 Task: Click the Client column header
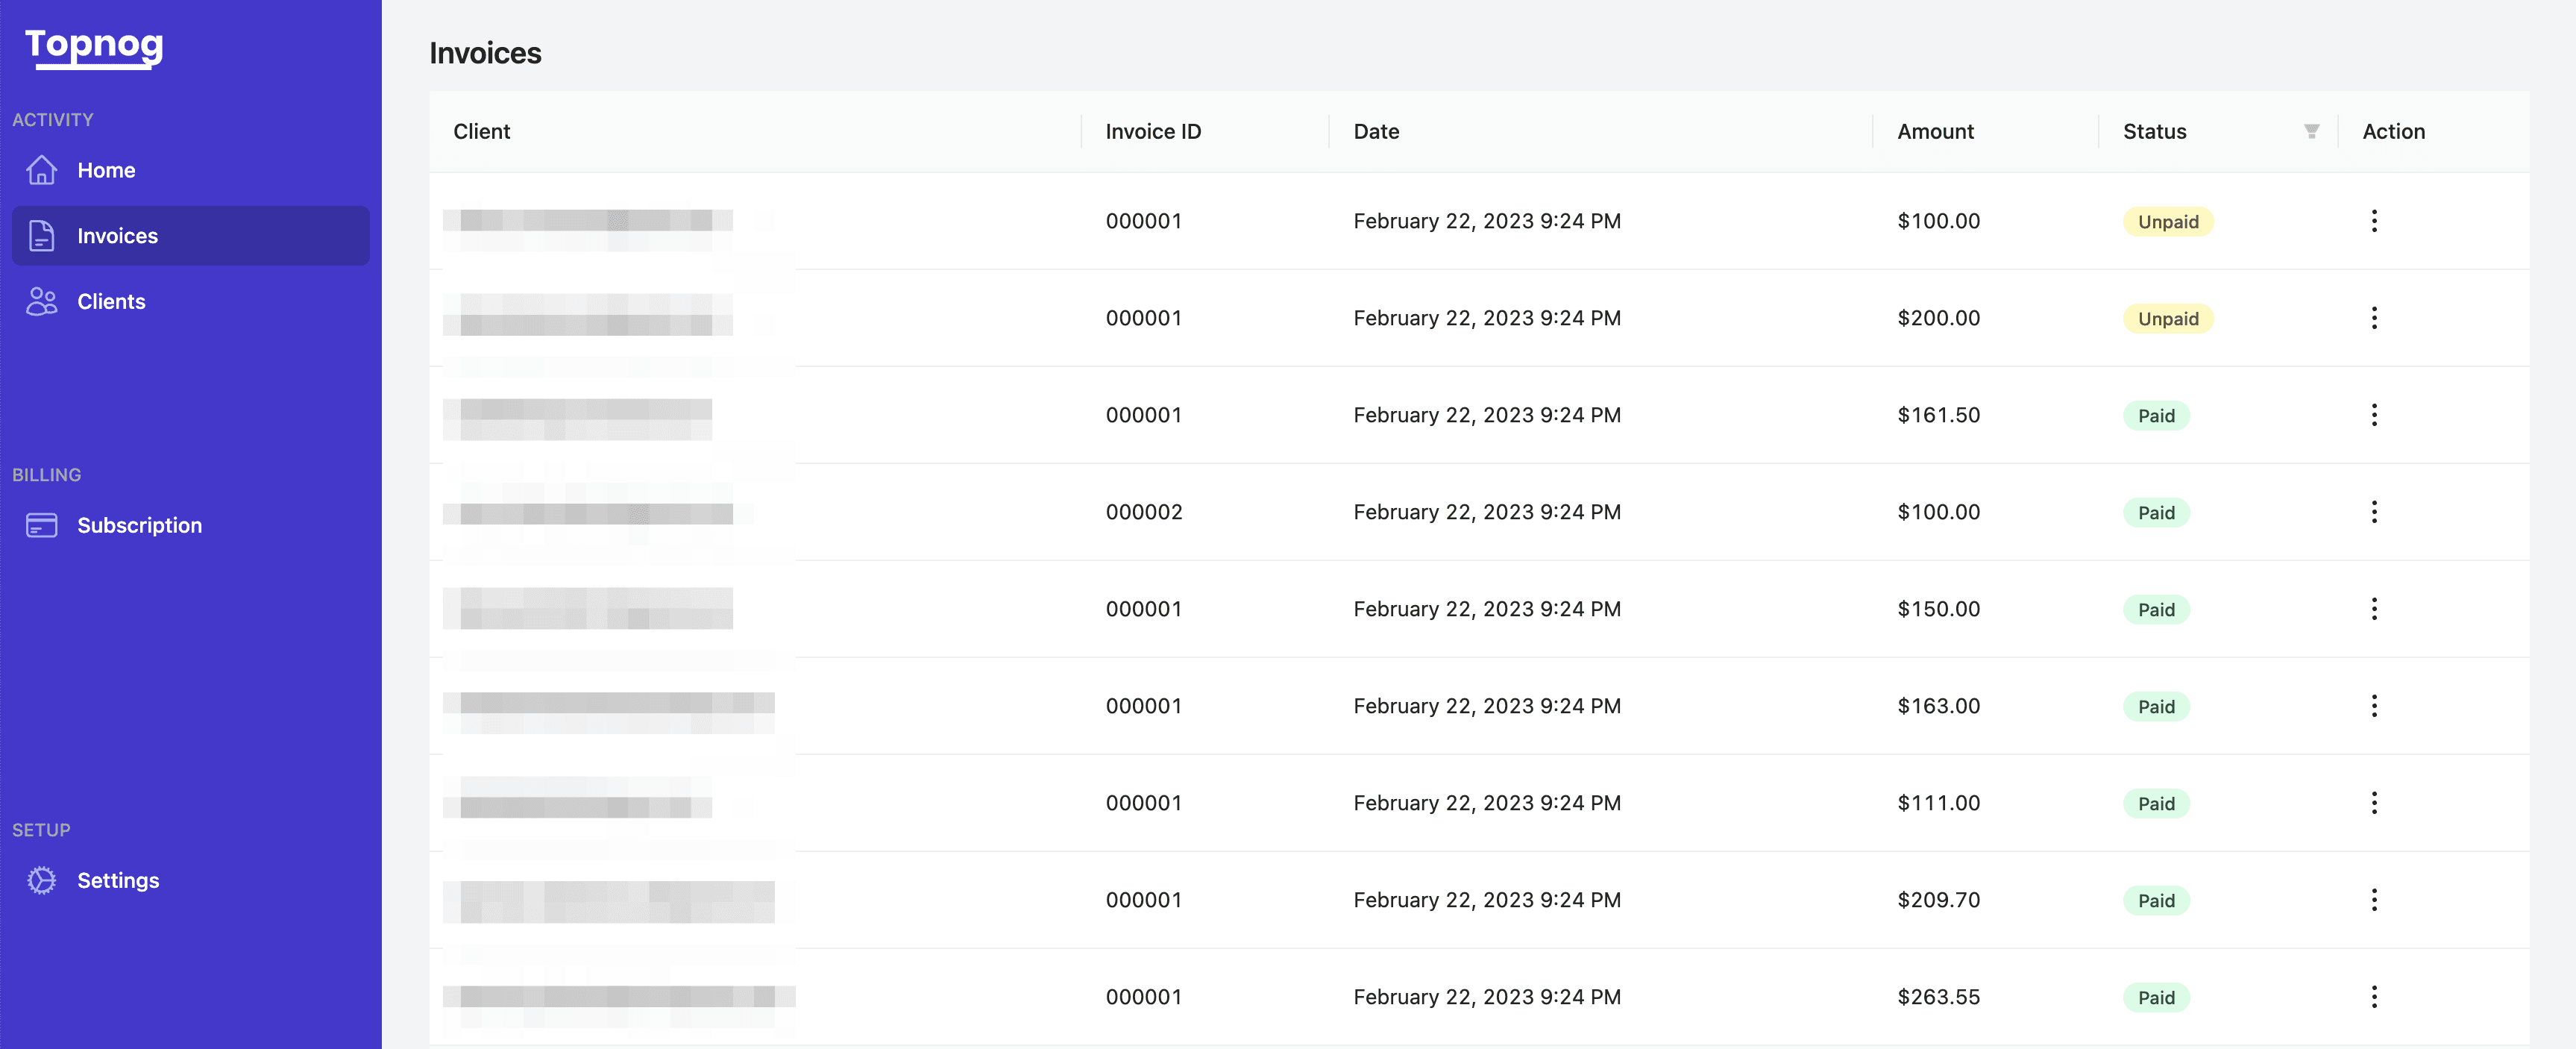481,131
